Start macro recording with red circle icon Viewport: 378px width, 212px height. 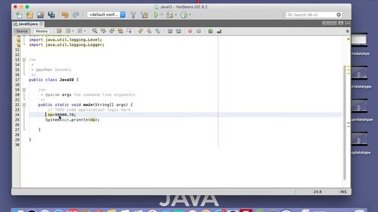point(190,31)
